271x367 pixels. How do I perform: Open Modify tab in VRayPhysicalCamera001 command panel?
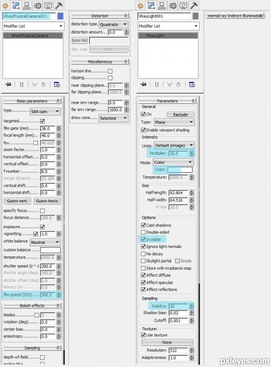[16, 5]
